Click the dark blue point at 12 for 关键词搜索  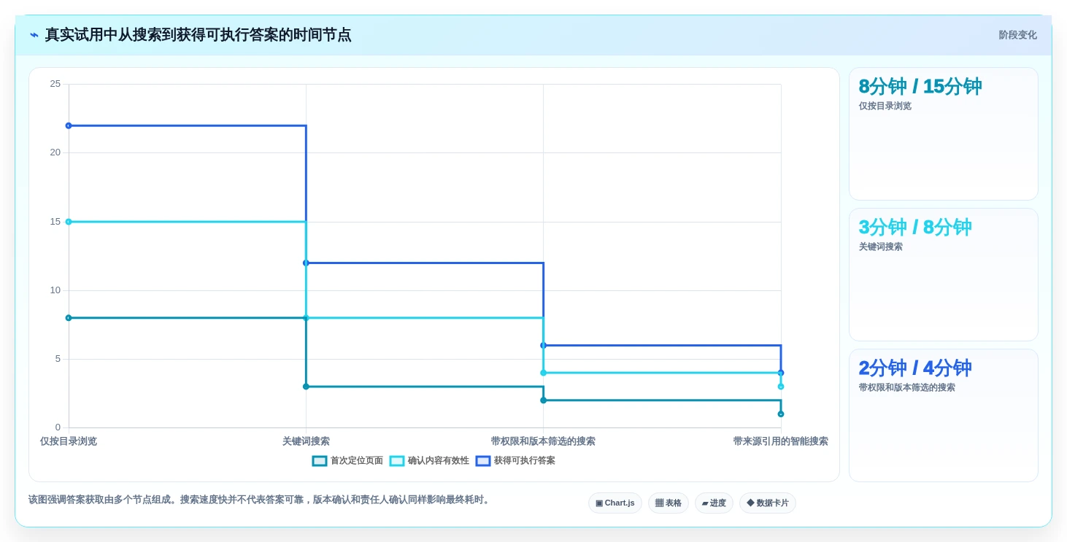(306, 263)
